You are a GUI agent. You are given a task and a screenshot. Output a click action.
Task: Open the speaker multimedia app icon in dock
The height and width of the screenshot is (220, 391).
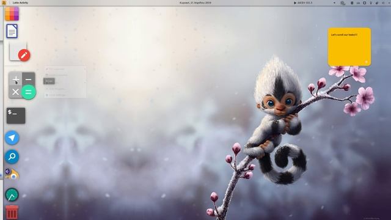click(x=12, y=174)
